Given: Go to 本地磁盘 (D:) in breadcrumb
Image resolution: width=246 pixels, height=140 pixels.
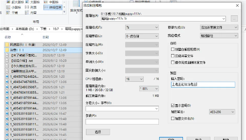Looking at the screenshot, I should (25, 29).
